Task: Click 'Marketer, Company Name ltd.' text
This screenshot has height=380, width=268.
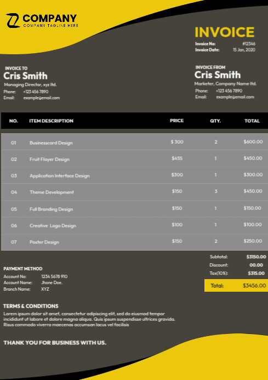Action: [x=225, y=83]
